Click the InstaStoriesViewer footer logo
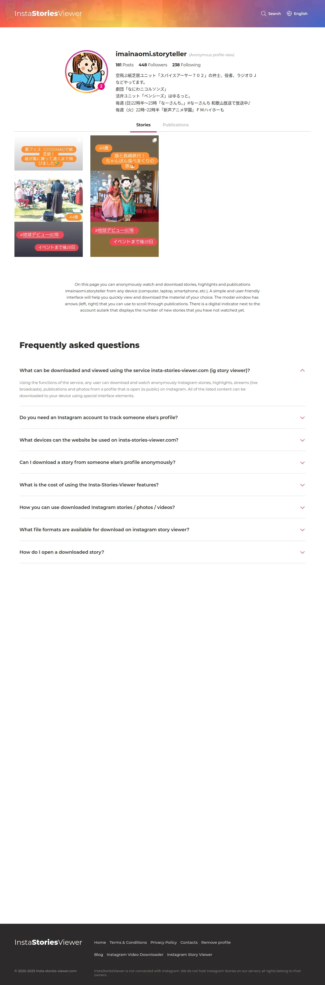Image resolution: width=325 pixels, height=985 pixels. pos(48,942)
